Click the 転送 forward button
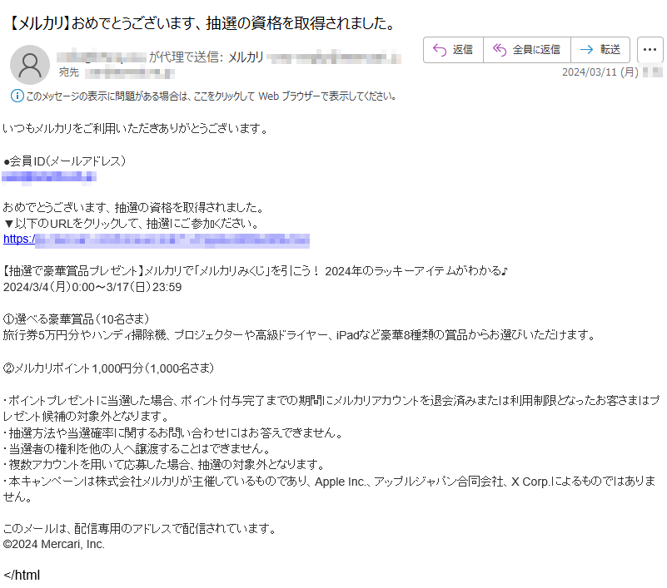Image resolution: width=667 pixels, height=588 pixels. coord(600,50)
